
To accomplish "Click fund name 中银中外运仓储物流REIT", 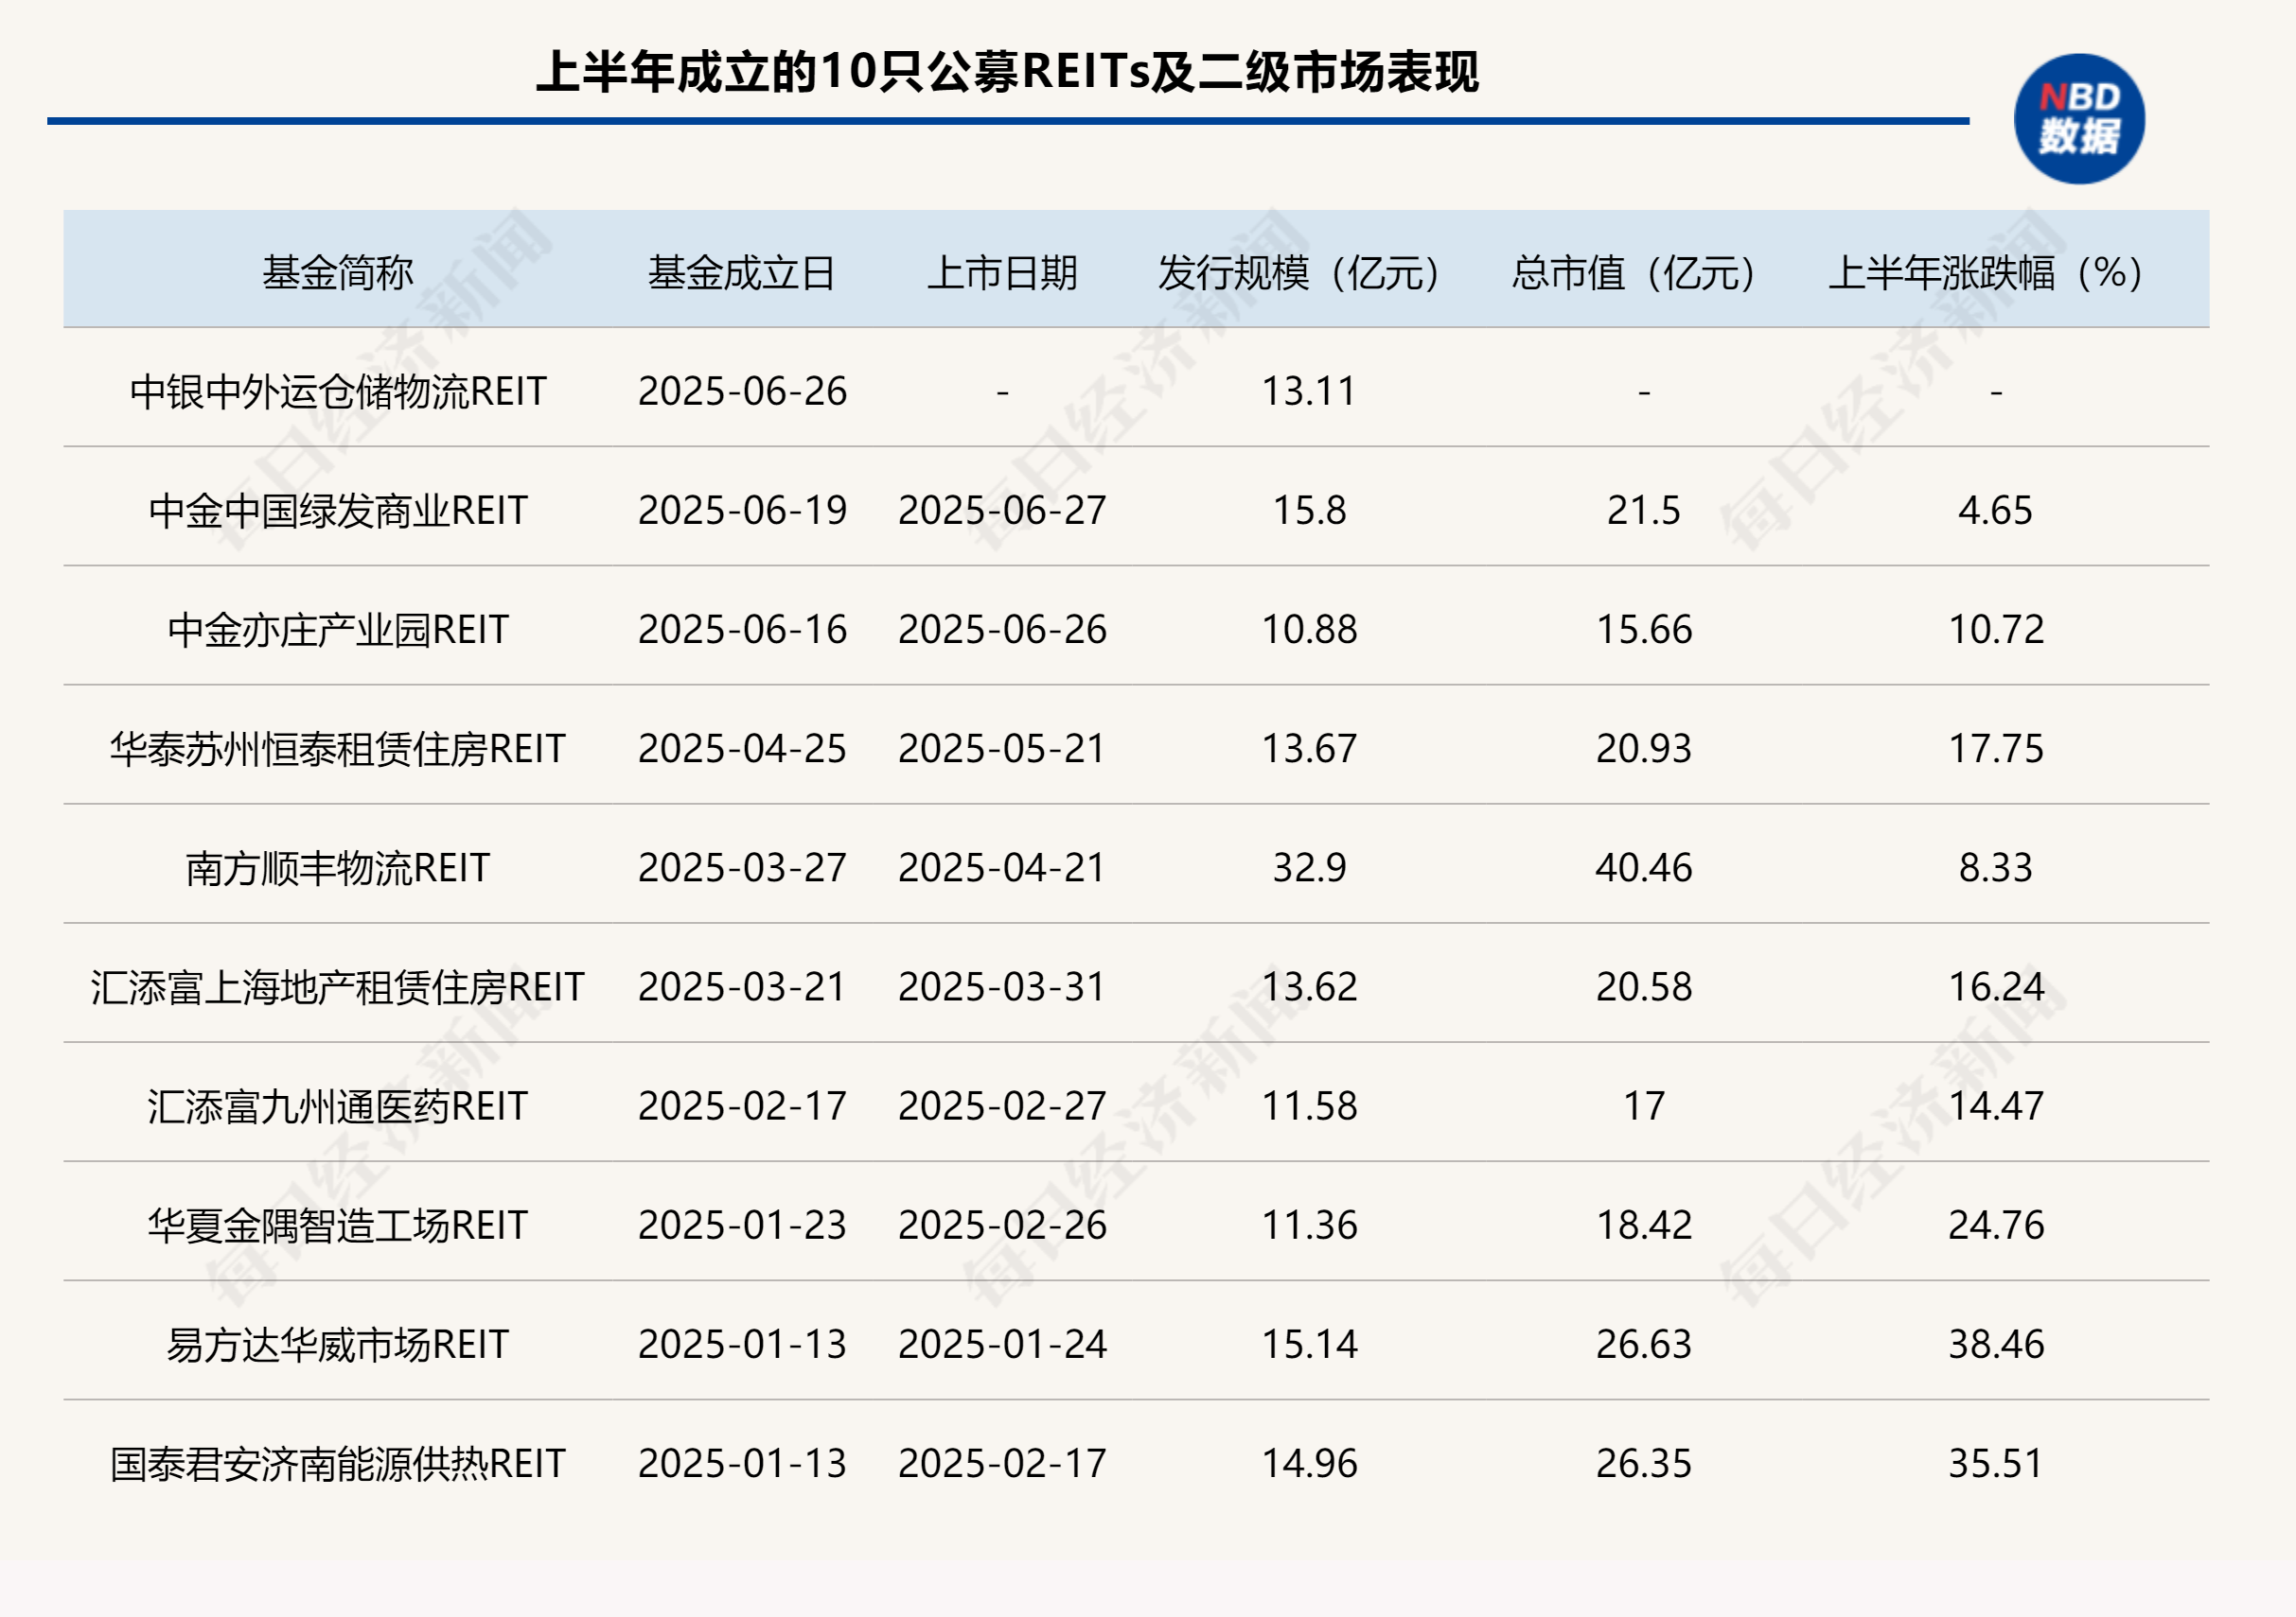I will [x=338, y=391].
